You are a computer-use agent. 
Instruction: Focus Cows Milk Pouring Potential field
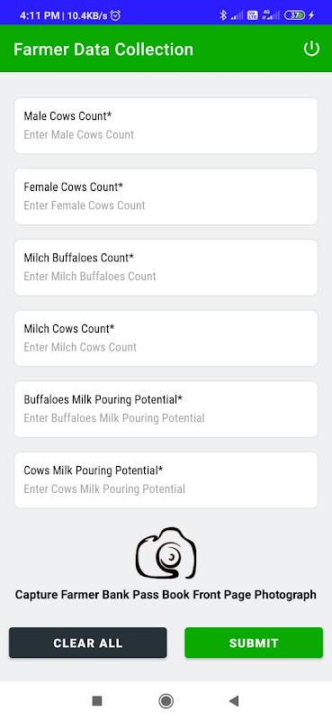pyautogui.click(x=166, y=479)
